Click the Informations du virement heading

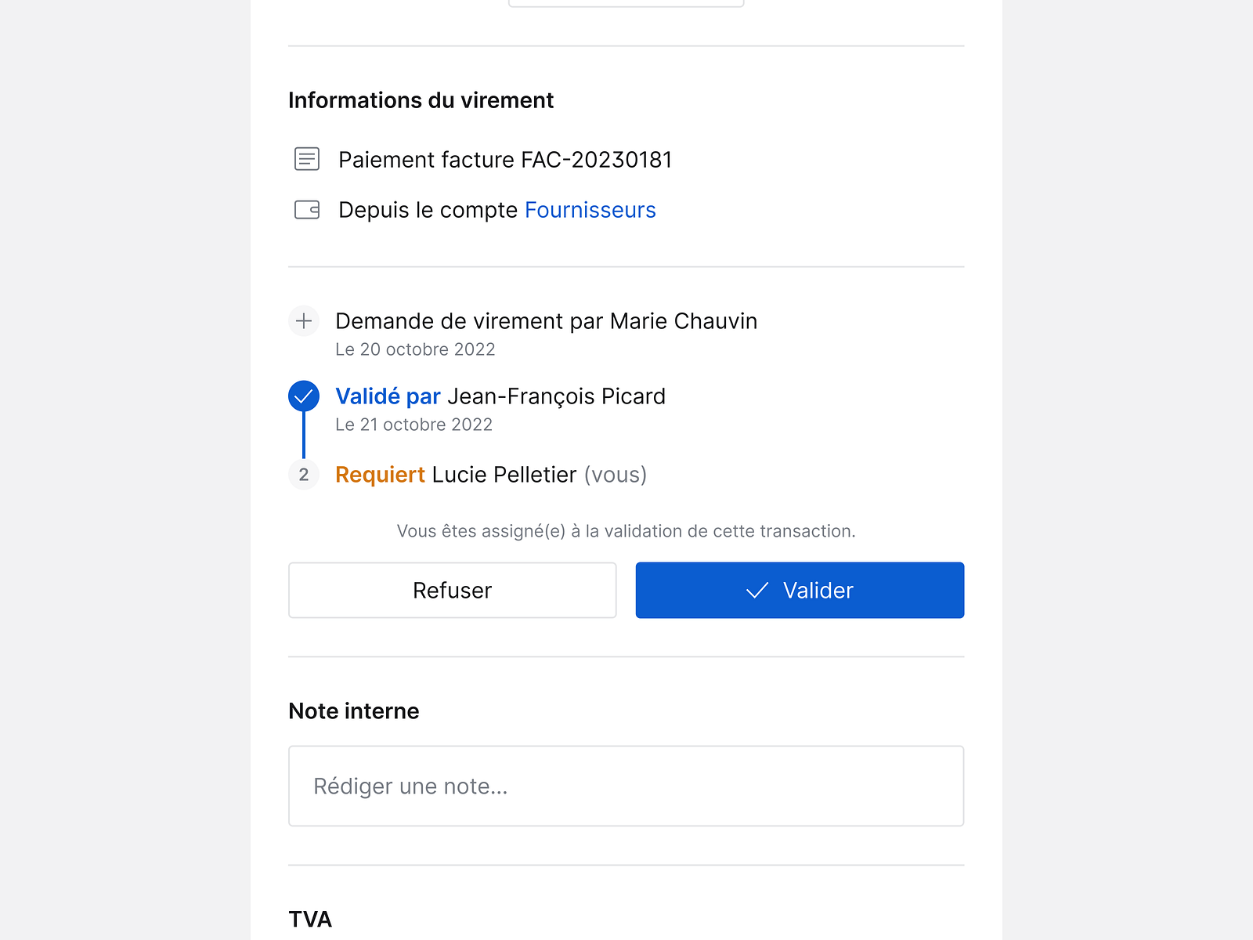coord(421,100)
